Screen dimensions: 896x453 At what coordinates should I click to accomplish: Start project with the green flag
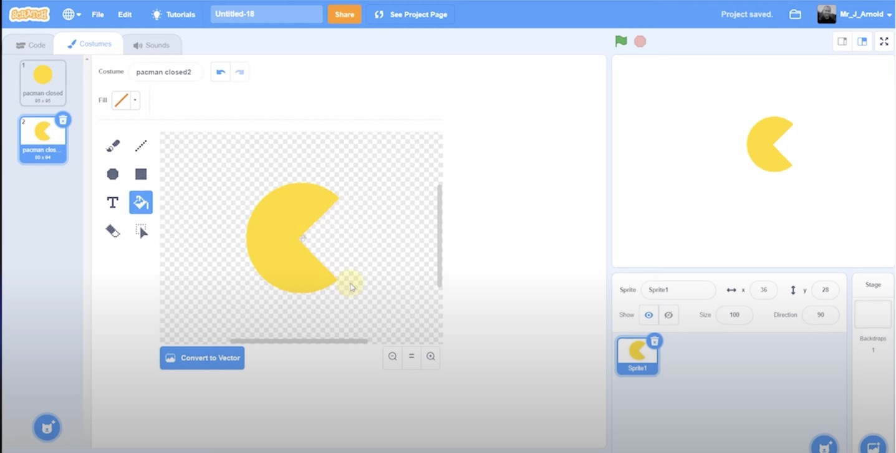point(621,41)
